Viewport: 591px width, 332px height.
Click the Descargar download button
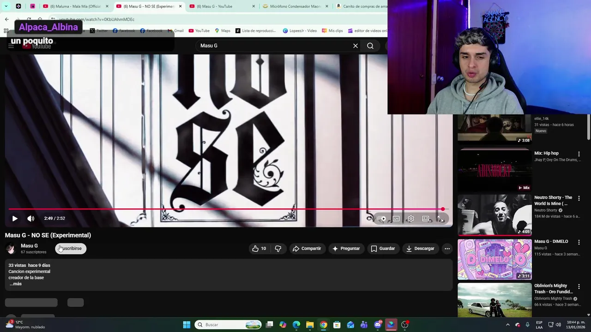pyautogui.click(x=420, y=249)
